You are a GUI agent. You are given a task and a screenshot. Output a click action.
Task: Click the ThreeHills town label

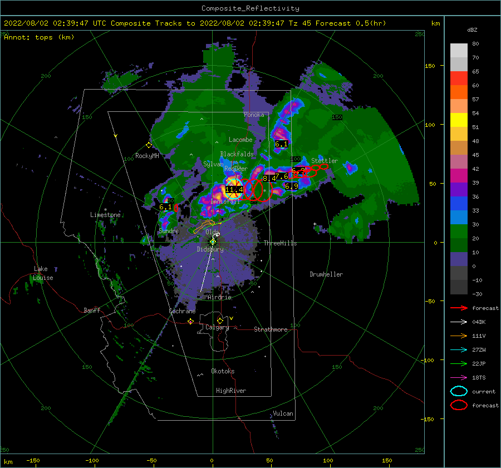(280, 243)
